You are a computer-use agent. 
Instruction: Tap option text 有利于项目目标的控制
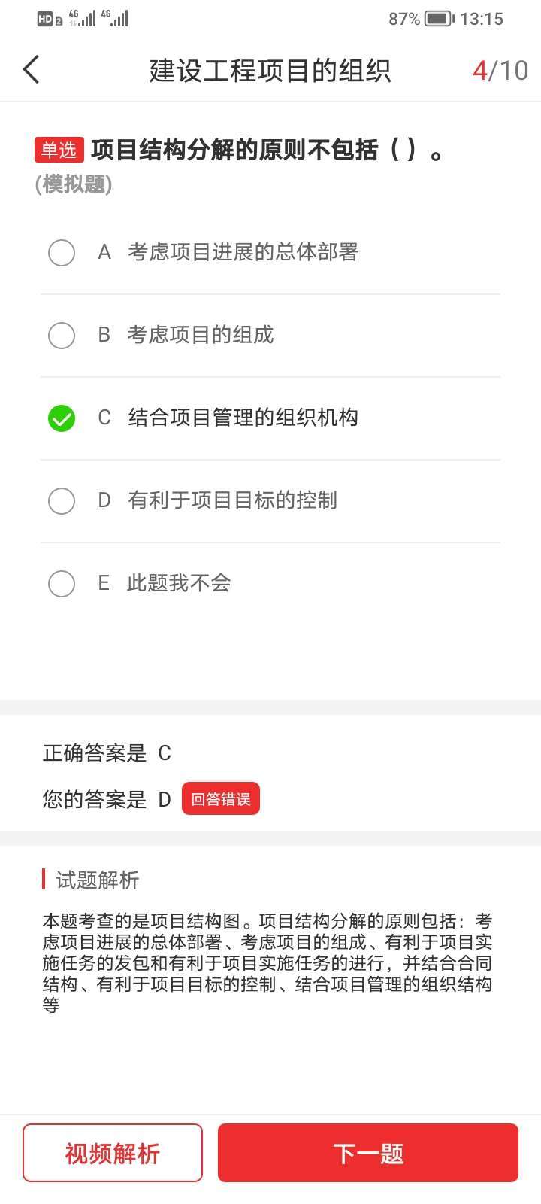232,500
